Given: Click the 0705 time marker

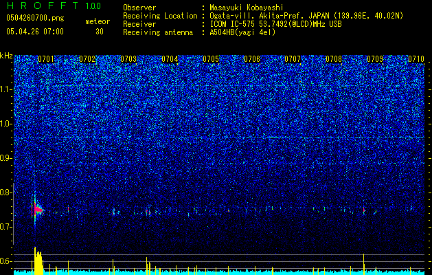Looking at the screenshot, I should point(211,59).
